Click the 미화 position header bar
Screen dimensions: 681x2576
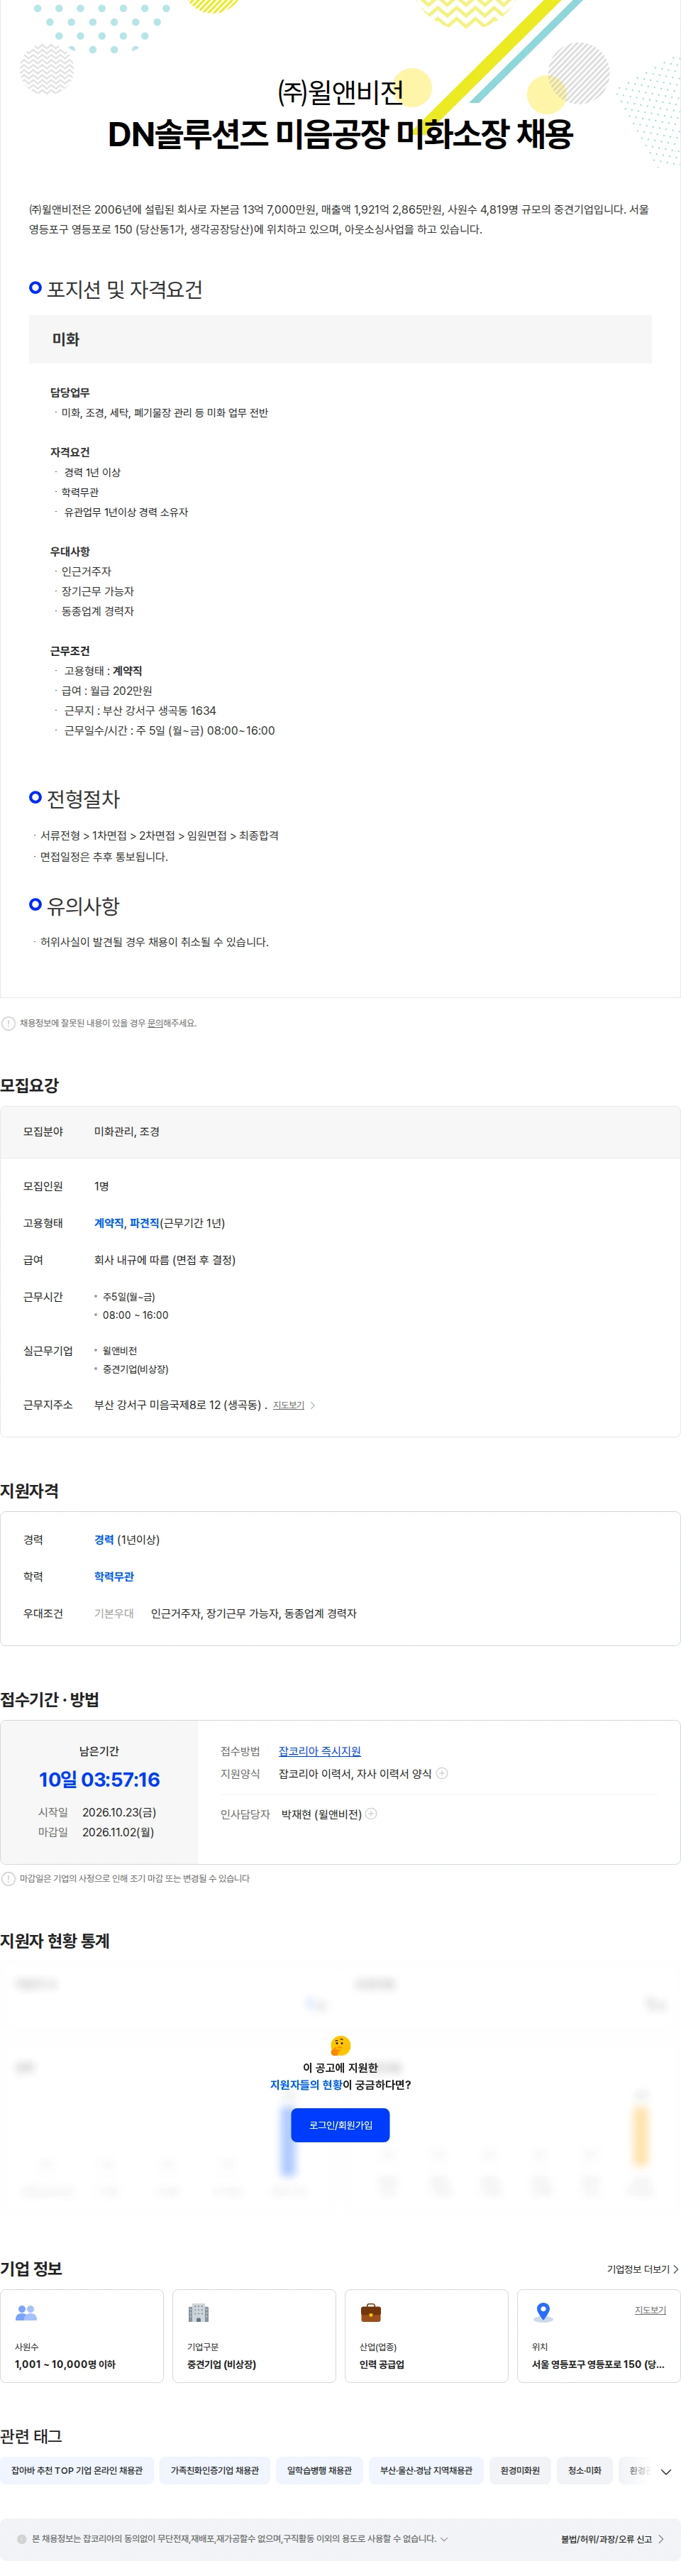(340, 339)
